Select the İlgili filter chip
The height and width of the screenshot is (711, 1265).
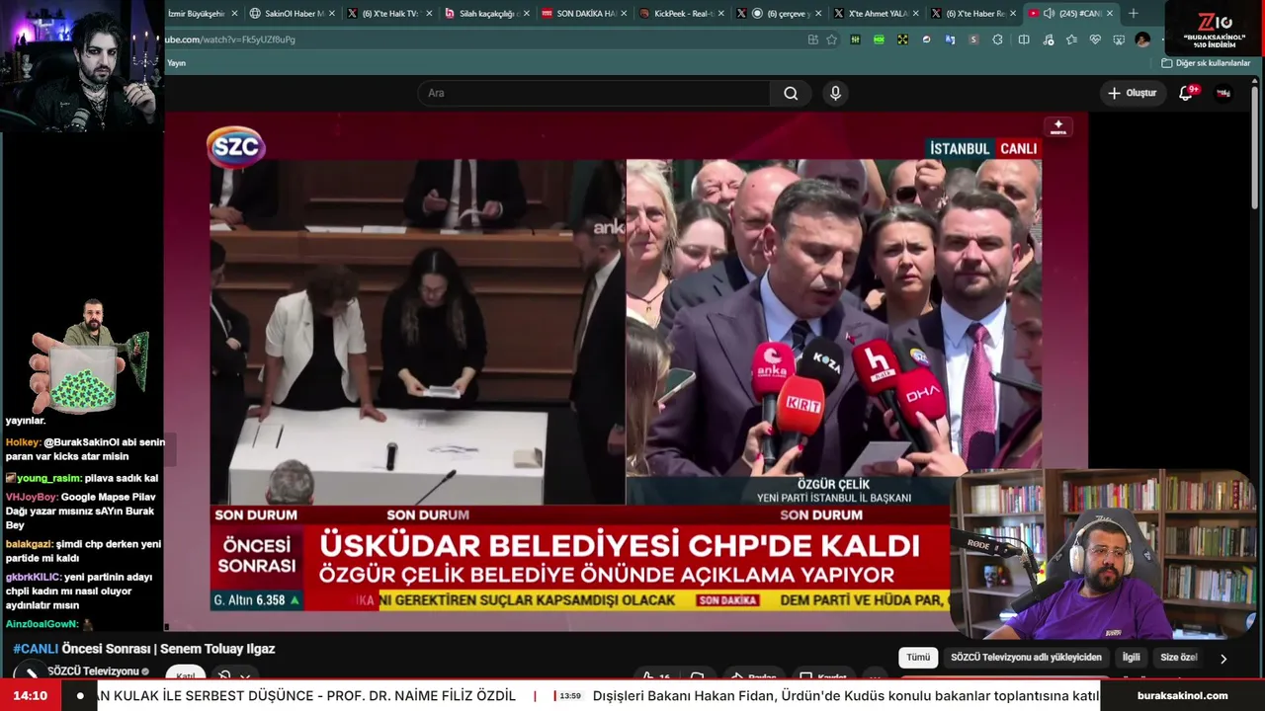click(x=1131, y=657)
